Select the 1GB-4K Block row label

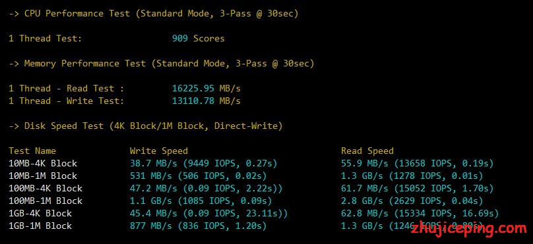click(x=40, y=214)
